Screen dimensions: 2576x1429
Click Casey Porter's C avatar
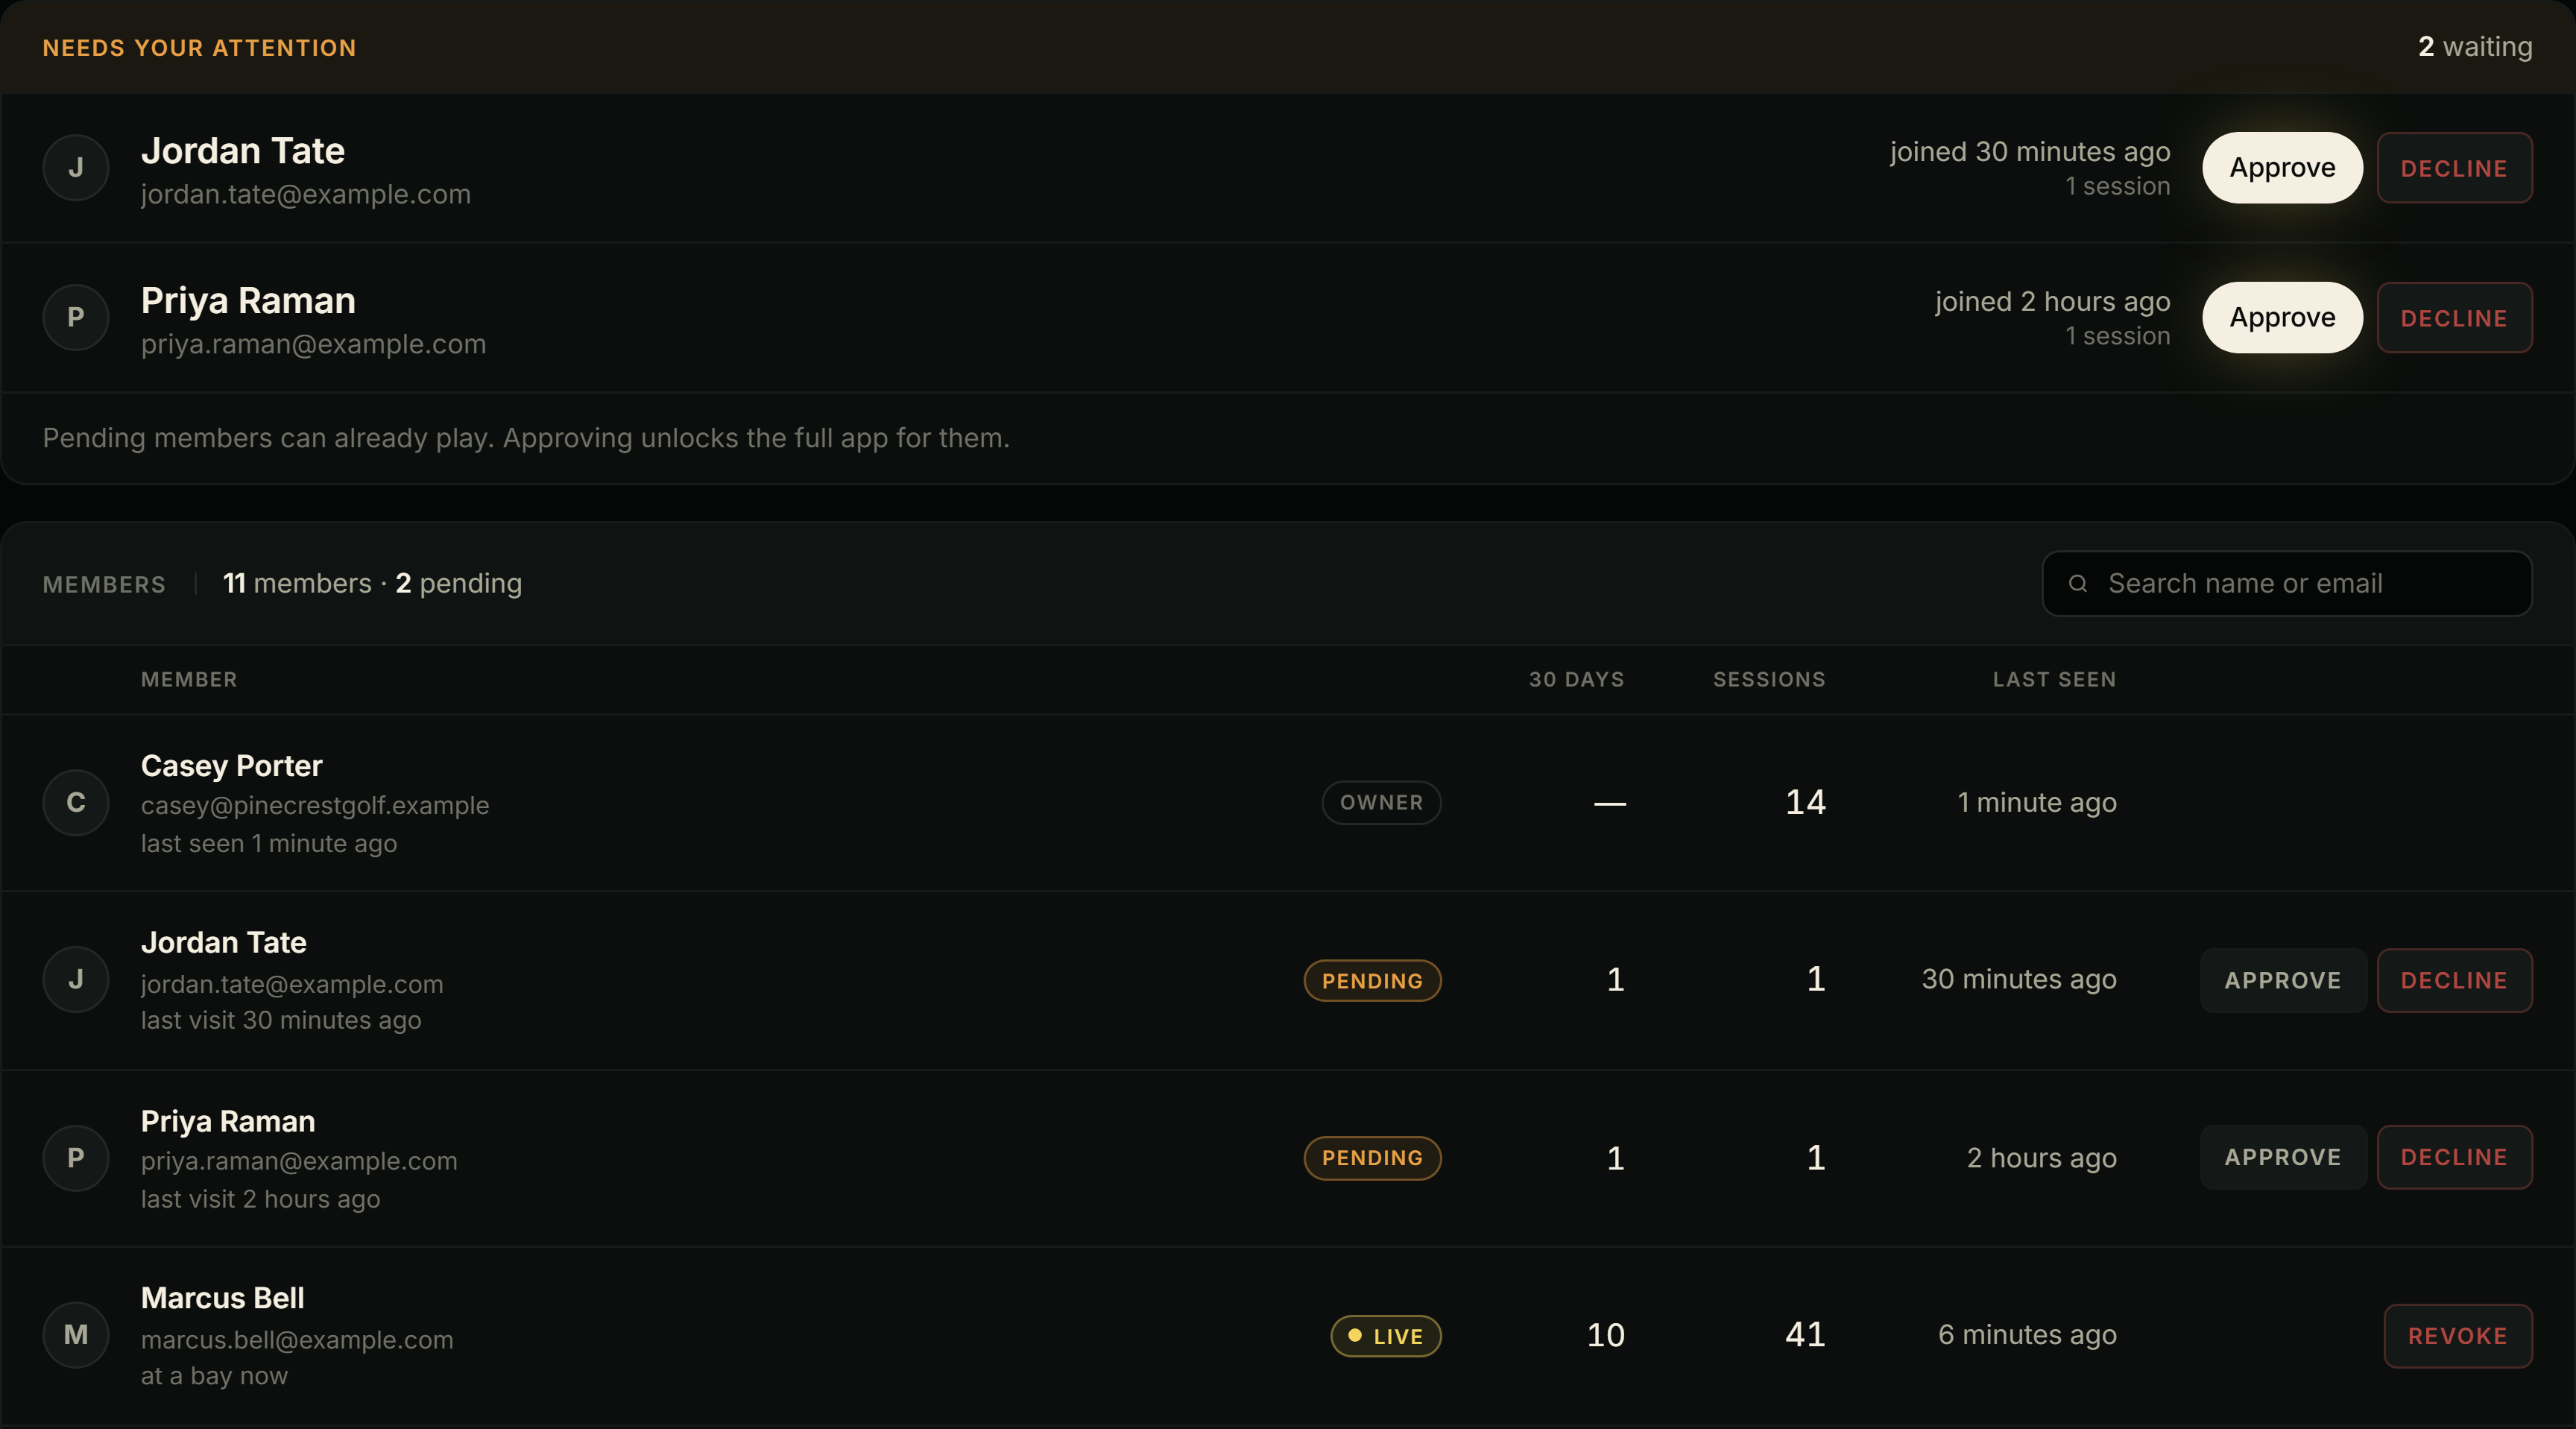(76, 803)
